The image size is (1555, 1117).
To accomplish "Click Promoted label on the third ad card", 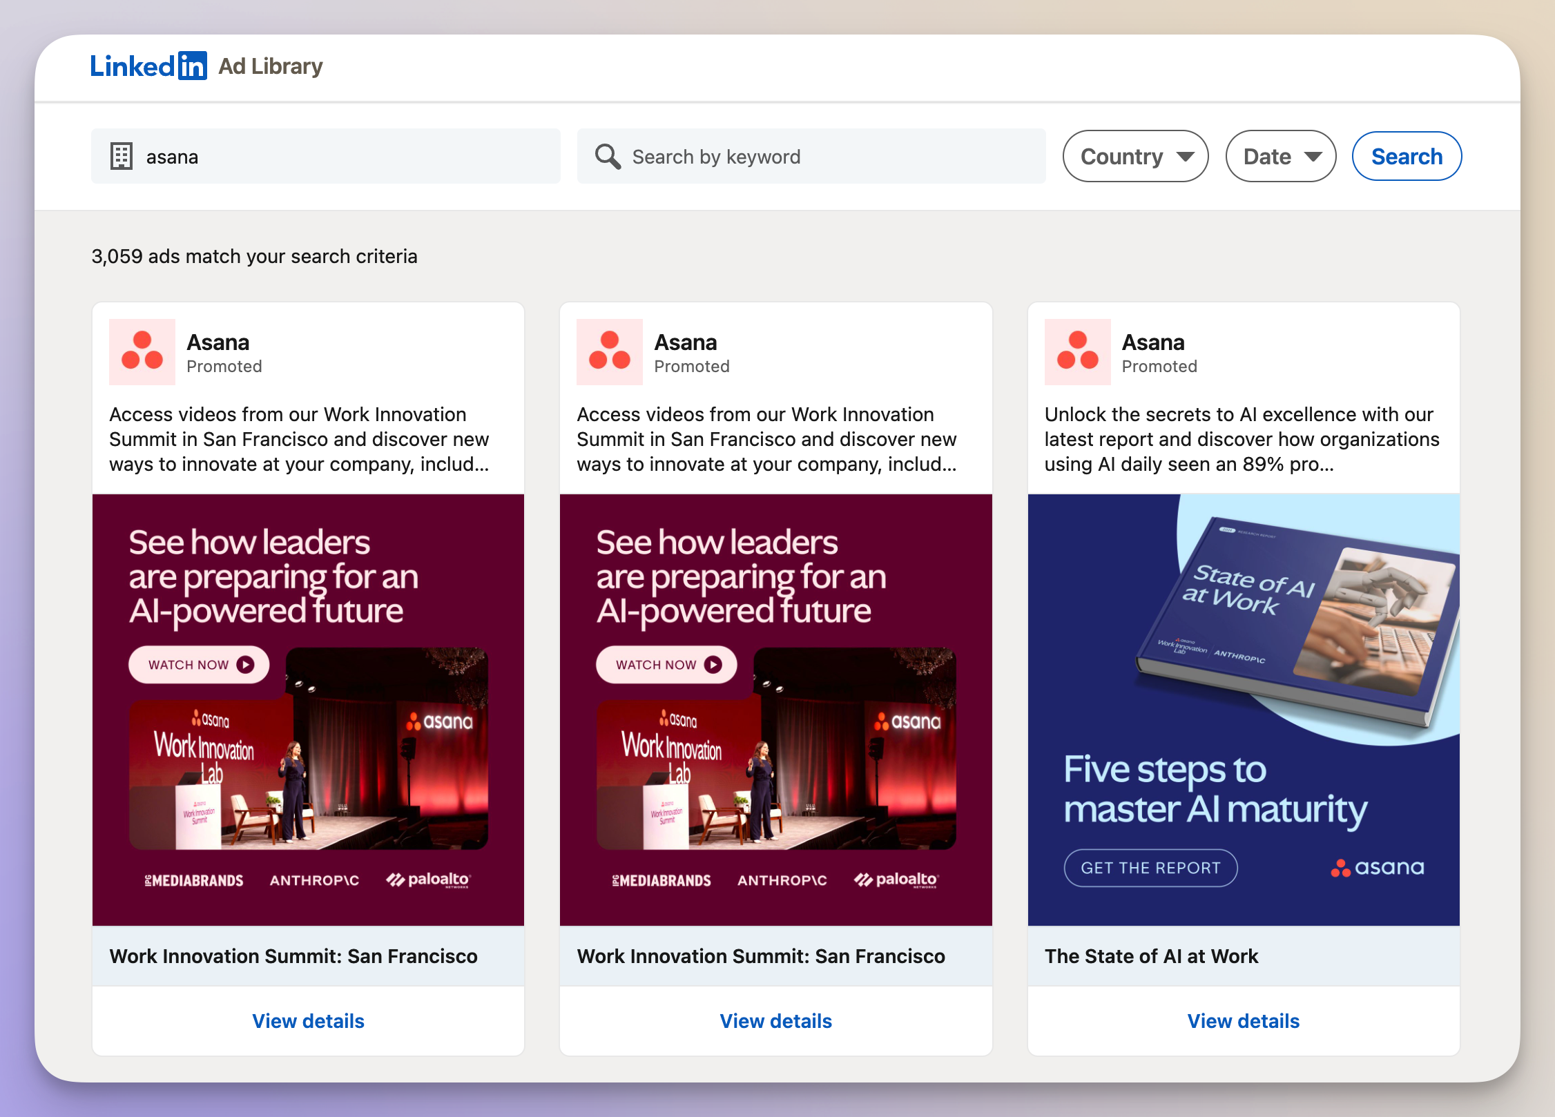I will pyautogui.click(x=1159, y=367).
